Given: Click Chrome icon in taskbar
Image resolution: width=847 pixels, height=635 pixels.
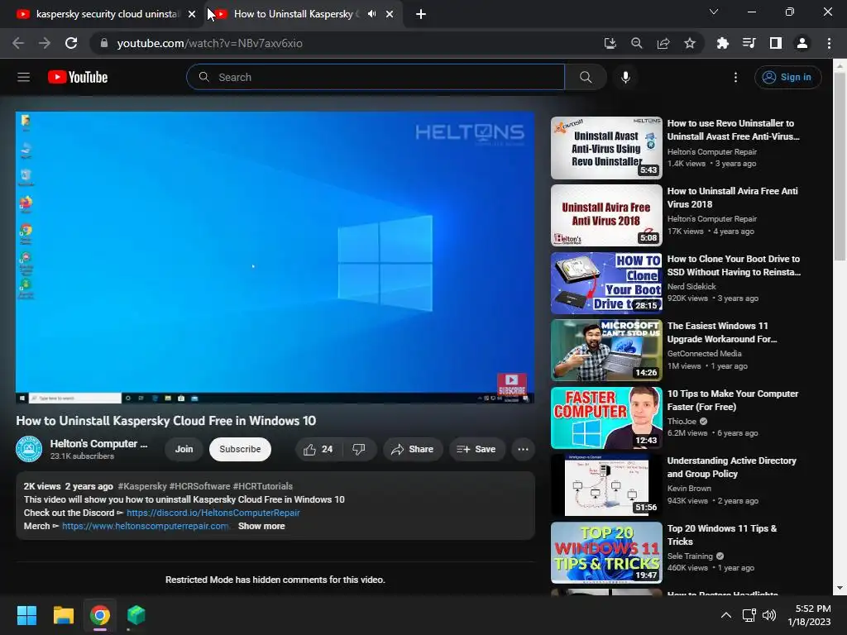Looking at the screenshot, I should (x=100, y=615).
